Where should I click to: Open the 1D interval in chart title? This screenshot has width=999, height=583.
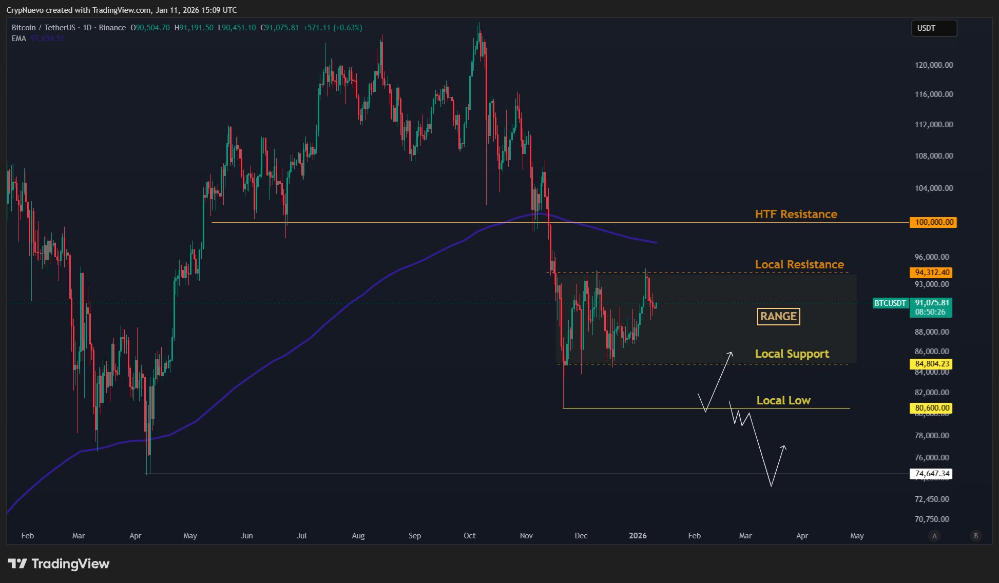pyautogui.click(x=87, y=28)
